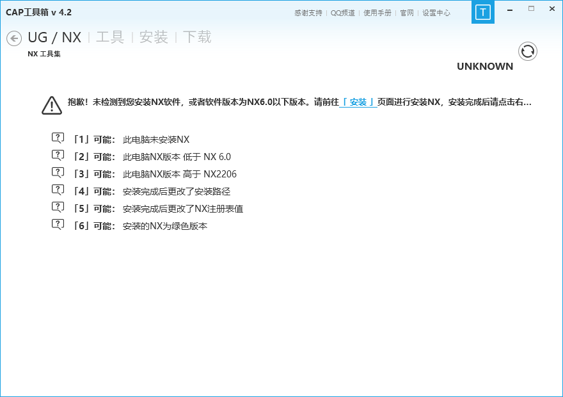Click text 安装的NX为绿色版本
The height and width of the screenshot is (397, 563).
coord(165,225)
